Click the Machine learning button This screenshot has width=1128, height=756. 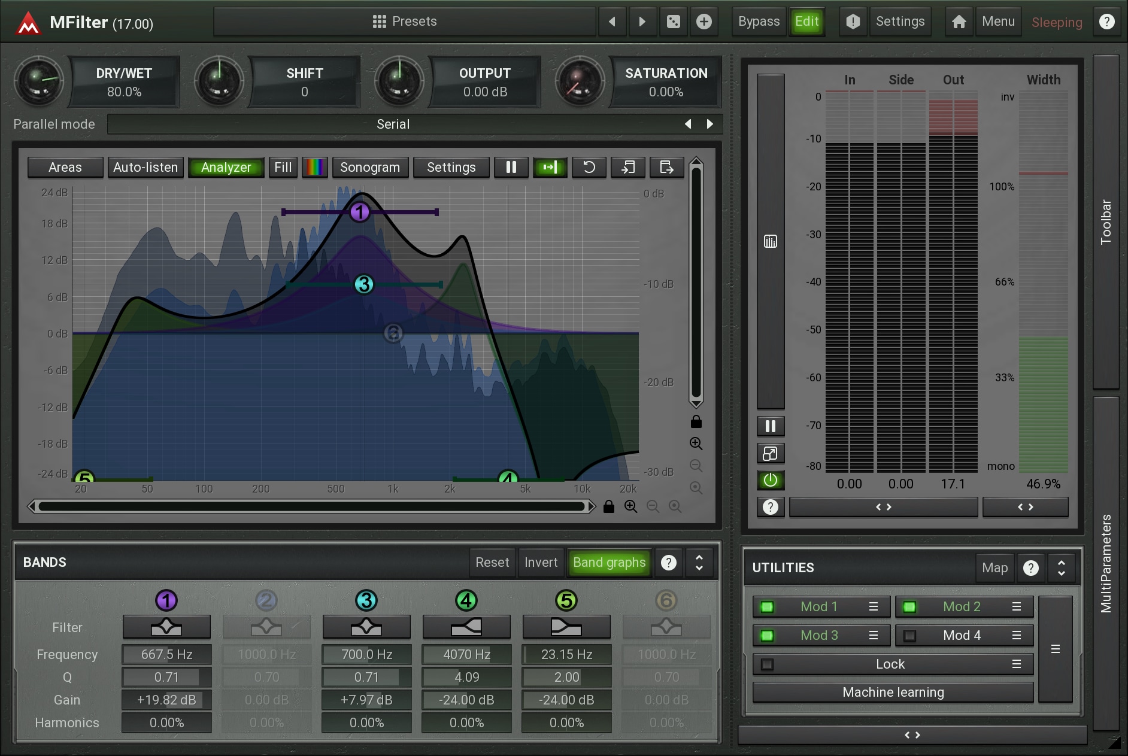coord(893,693)
